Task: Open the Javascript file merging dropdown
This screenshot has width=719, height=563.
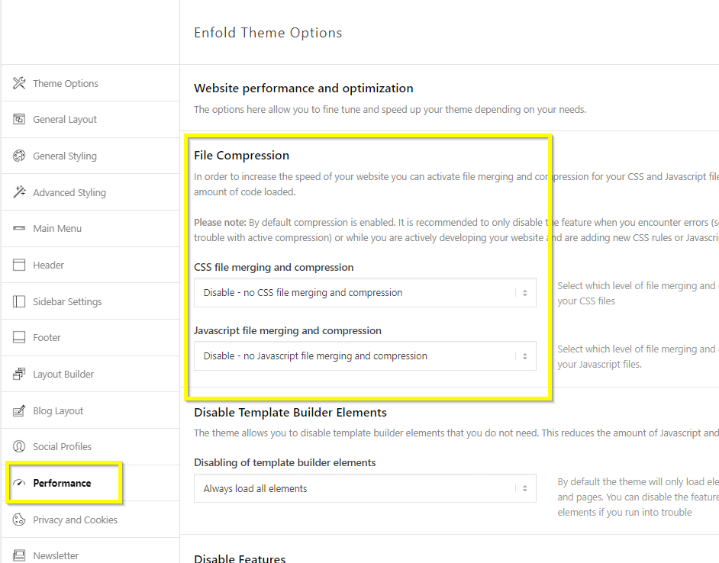Action: (x=365, y=355)
